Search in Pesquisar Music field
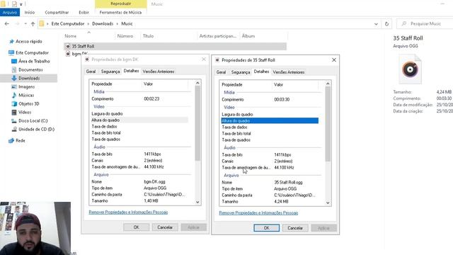453x255 pixels. coord(425,23)
